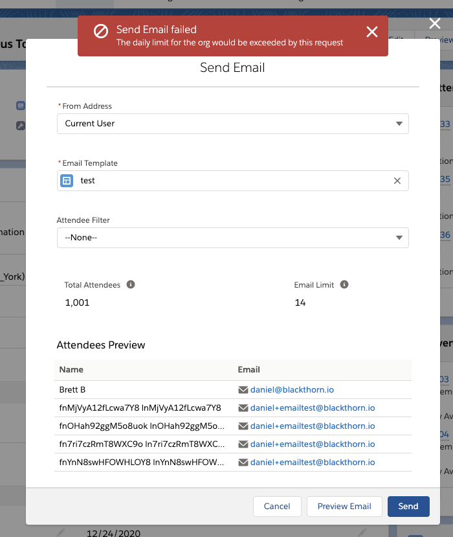
Task: Click the chat icon in background page sidebar
Action: [x=21, y=106]
